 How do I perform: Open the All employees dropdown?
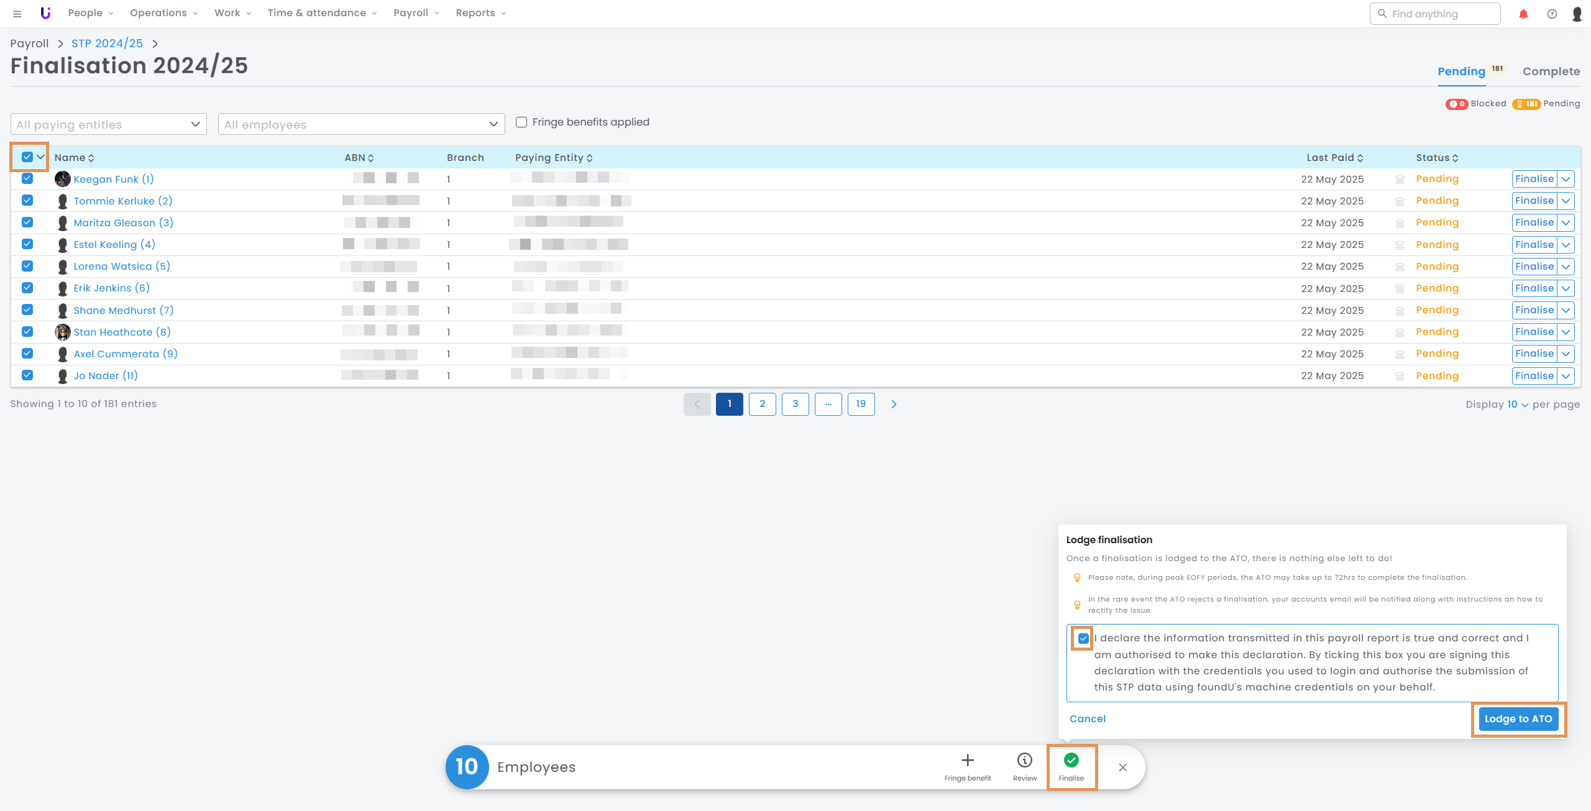361,124
